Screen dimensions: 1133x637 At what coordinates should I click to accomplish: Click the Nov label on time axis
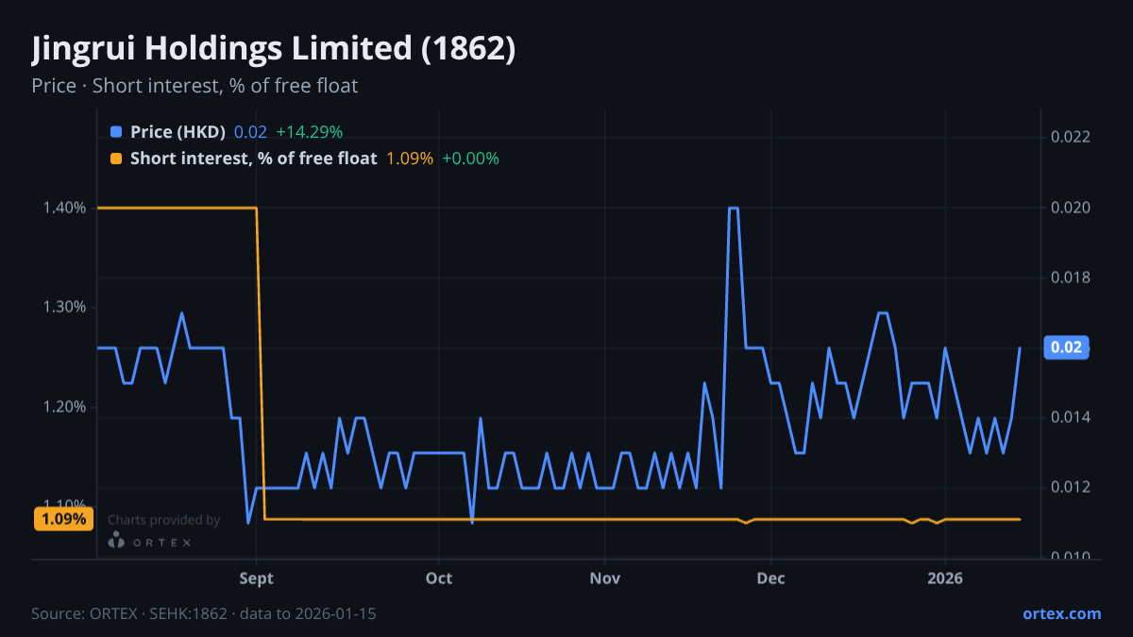[x=603, y=578]
